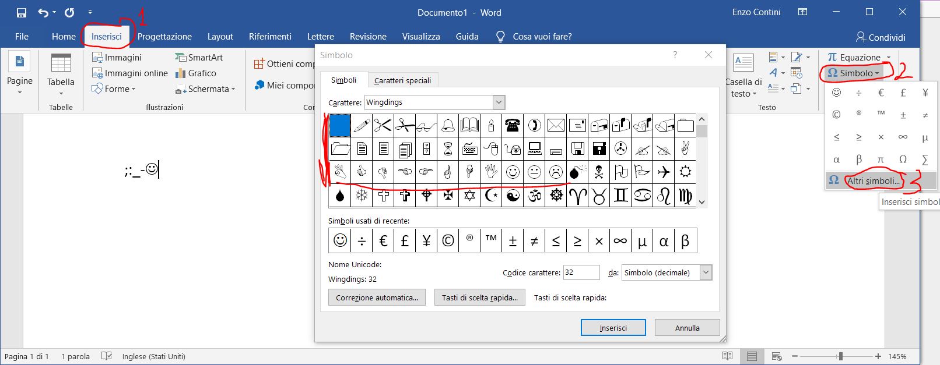Expand the Simbolo (decimale) dropdown
940x365 pixels.
pyautogui.click(x=706, y=272)
